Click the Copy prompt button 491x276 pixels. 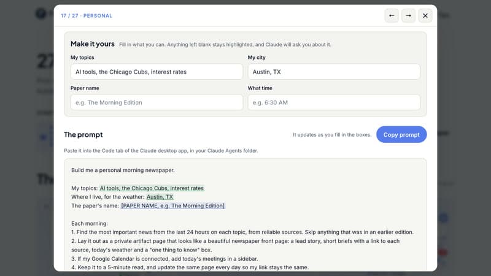401,134
